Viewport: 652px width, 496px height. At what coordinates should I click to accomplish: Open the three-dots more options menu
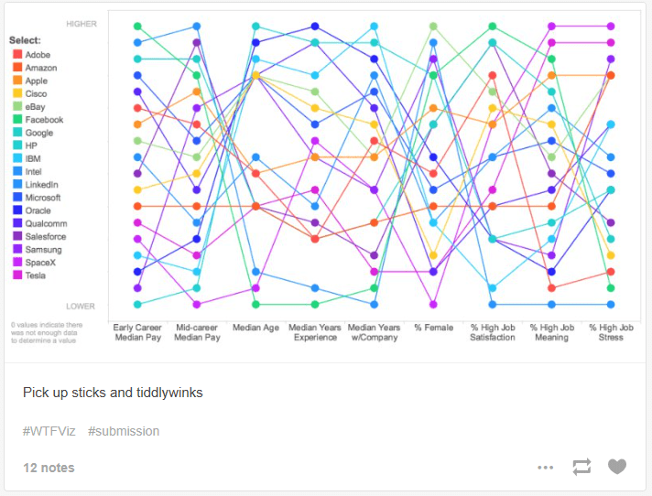coord(546,468)
